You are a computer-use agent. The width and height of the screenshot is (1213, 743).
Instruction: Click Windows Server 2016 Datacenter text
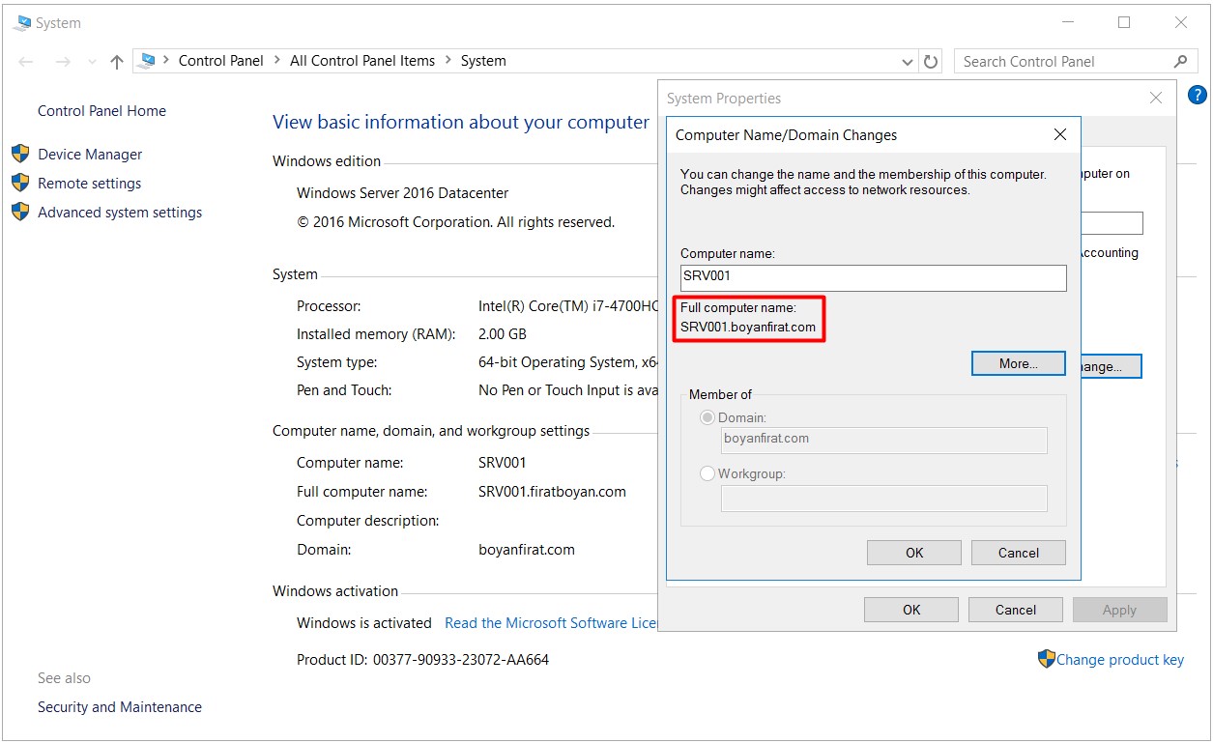click(402, 193)
